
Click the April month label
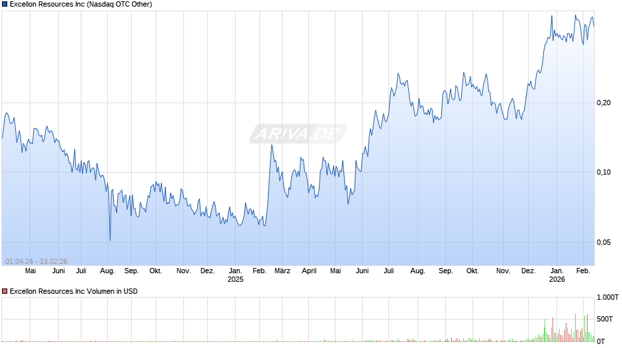309,271
